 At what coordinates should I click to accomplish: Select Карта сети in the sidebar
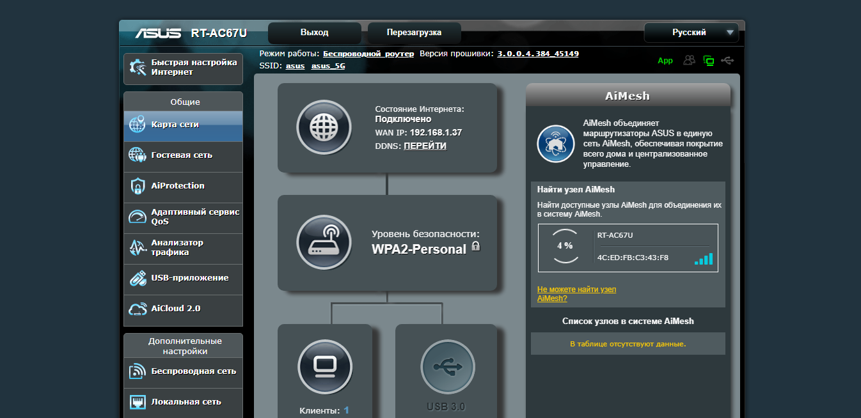pyautogui.click(x=183, y=126)
